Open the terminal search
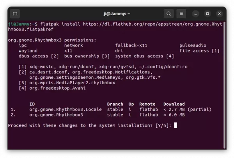The height and width of the screenshot is (158, 234). [168, 14]
